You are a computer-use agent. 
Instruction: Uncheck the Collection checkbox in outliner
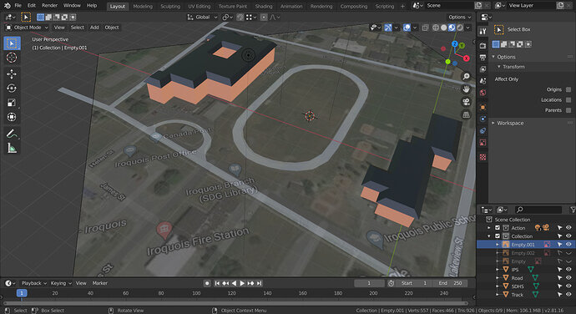click(x=498, y=236)
